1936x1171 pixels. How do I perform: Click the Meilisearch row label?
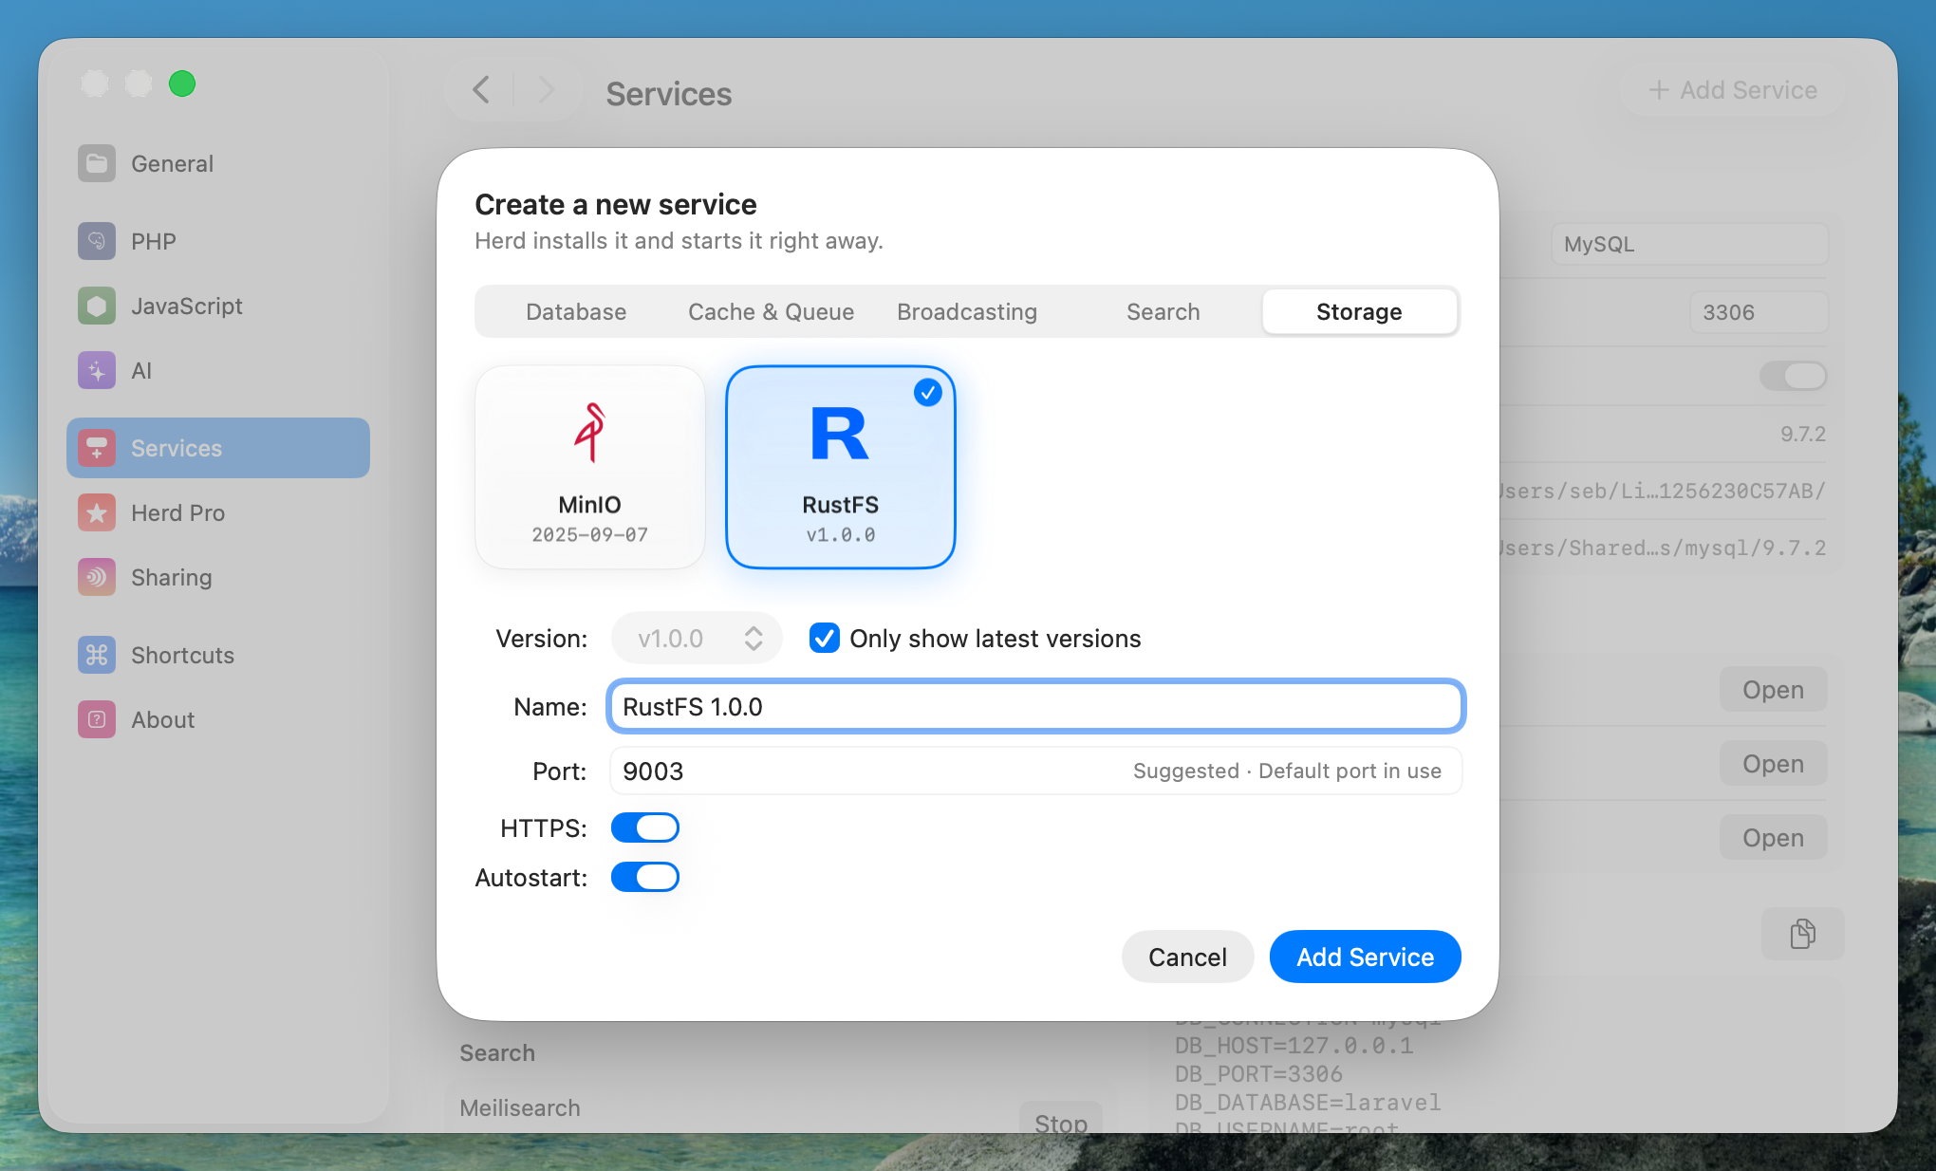point(520,1107)
